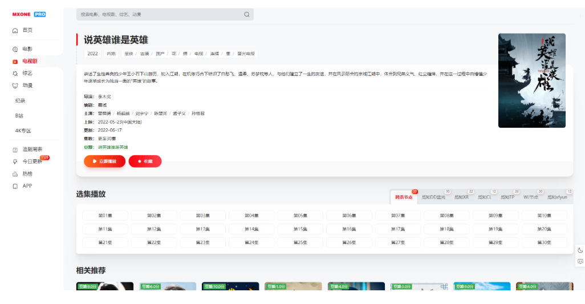Switch to the WJ节点 source tab
Image resolution: width=585 pixels, height=304 pixels.
coord(530,197)
